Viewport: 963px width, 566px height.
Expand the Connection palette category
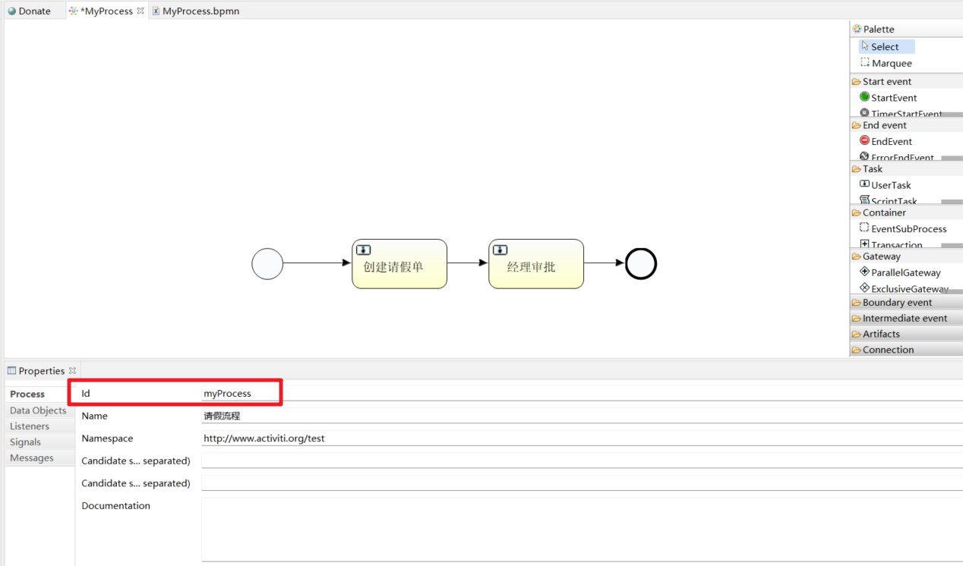[885, 349]
